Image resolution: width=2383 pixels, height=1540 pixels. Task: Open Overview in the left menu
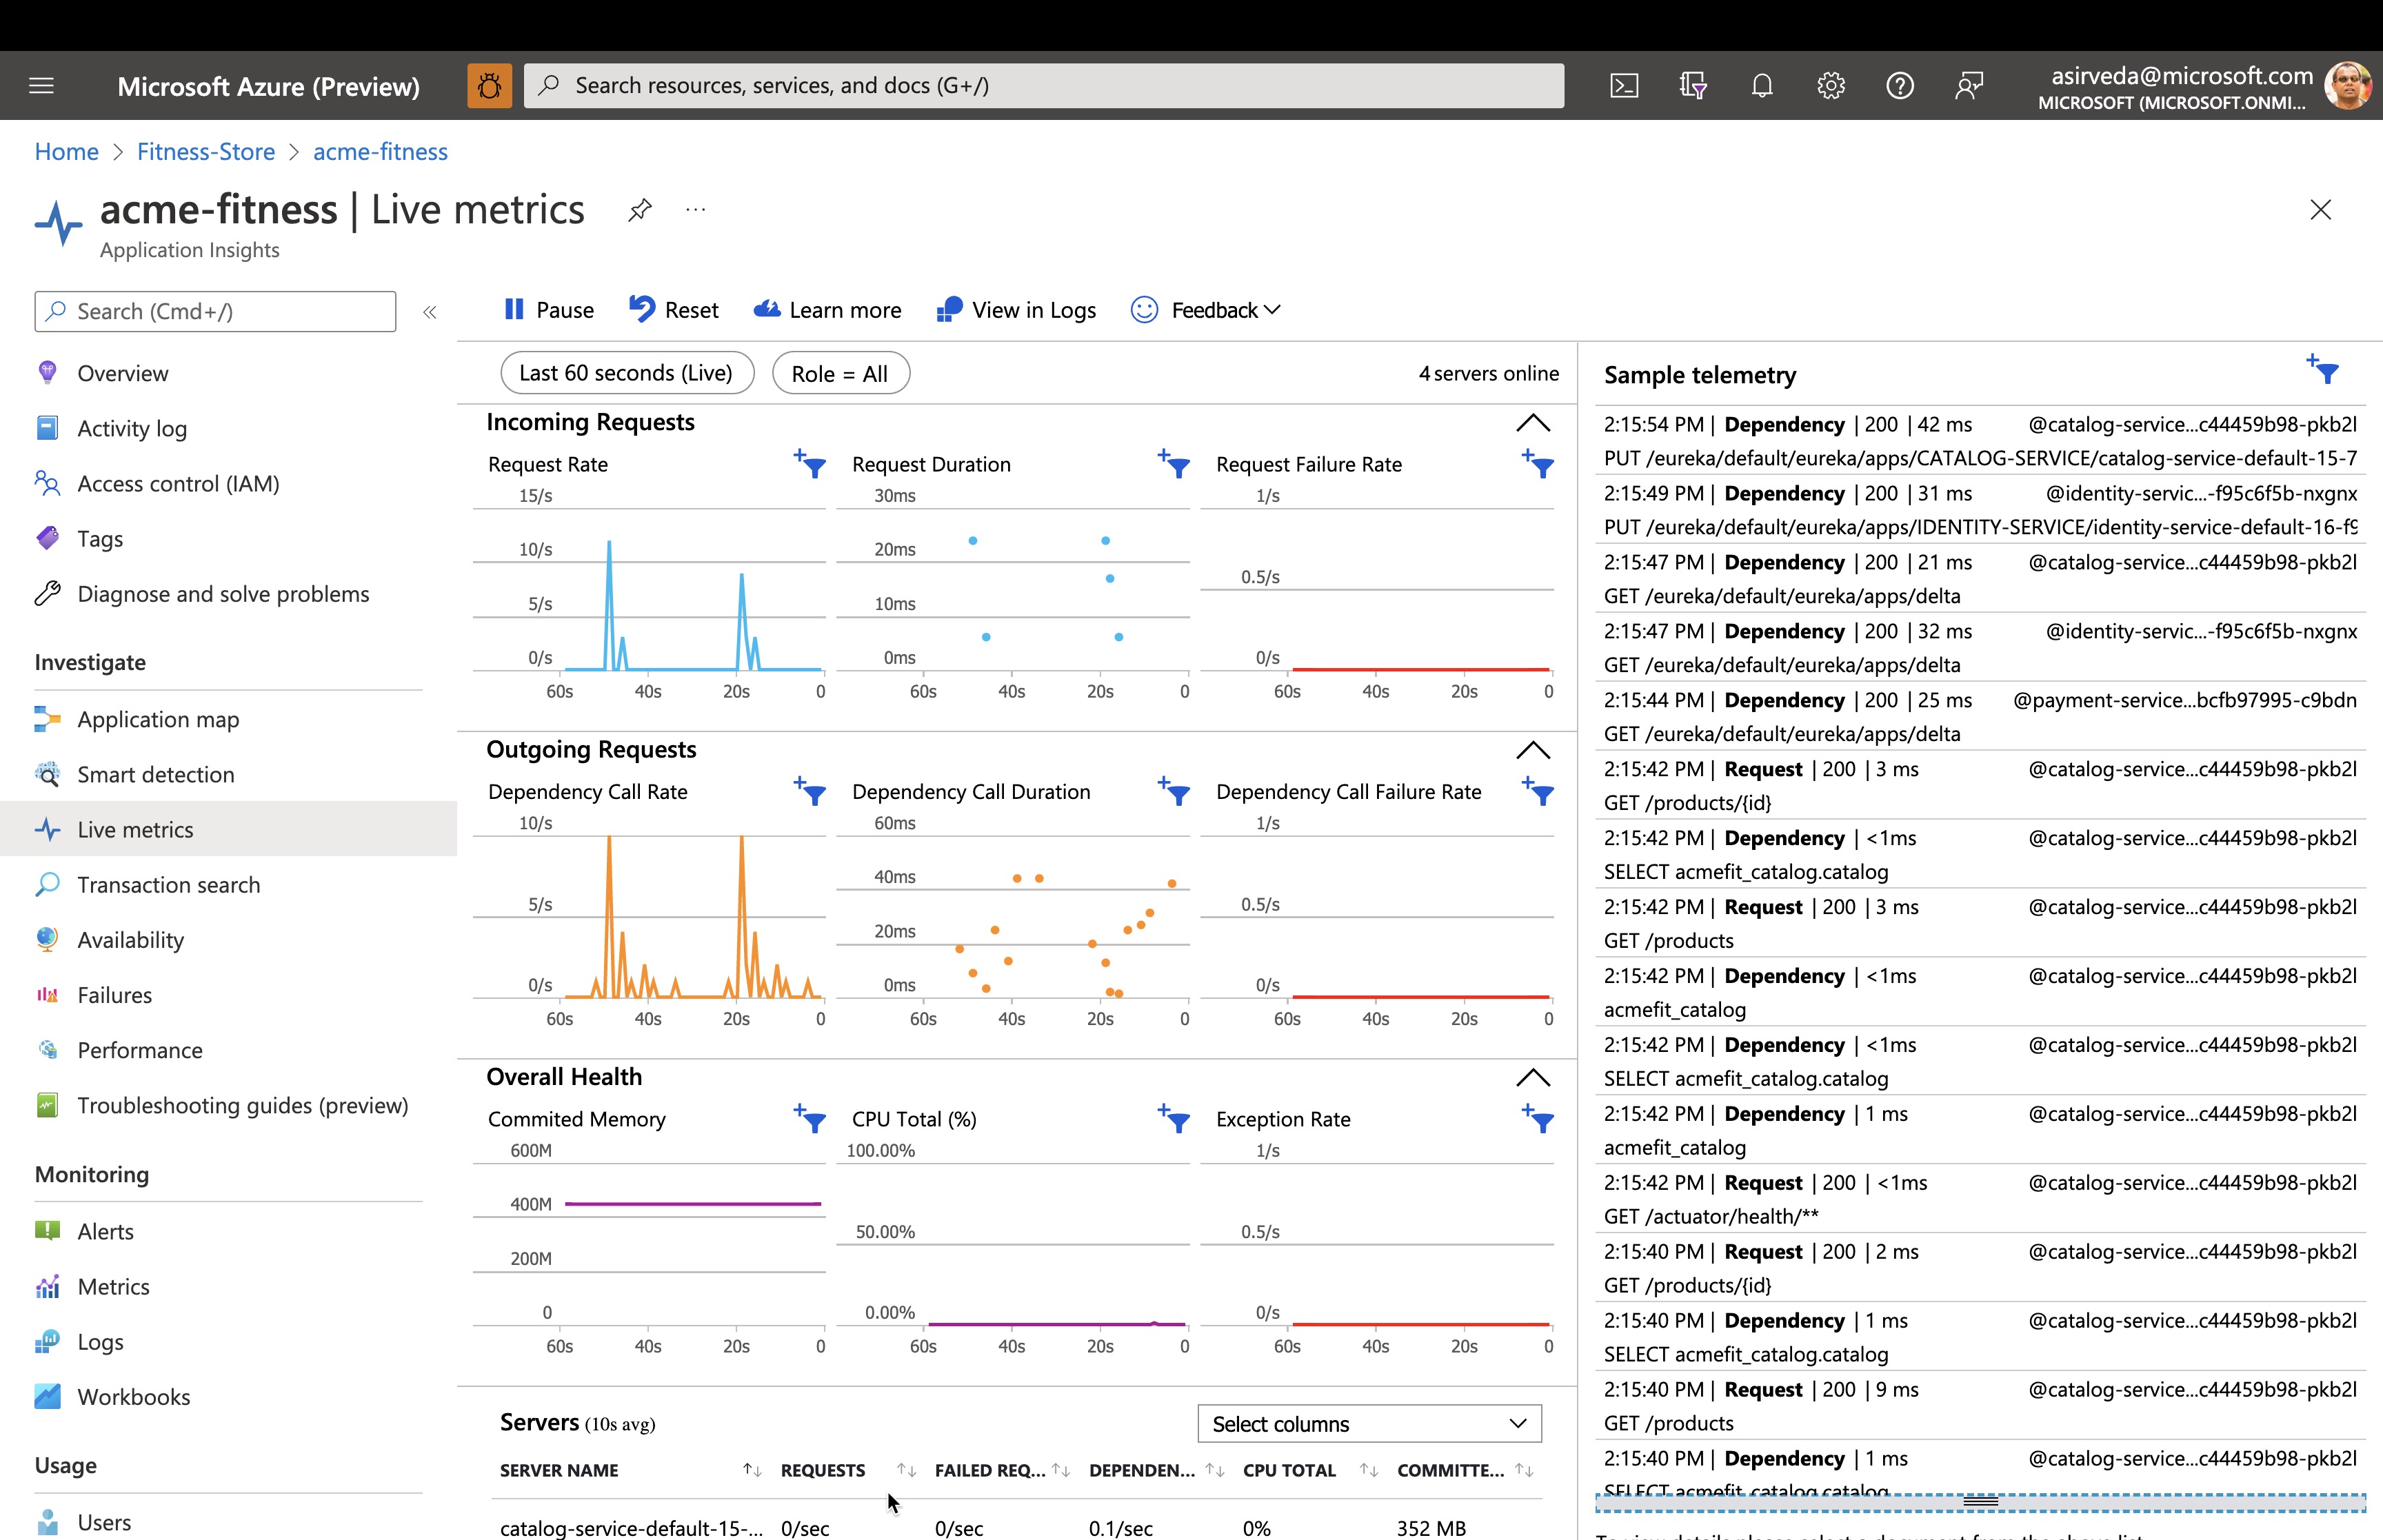[123, 373]
